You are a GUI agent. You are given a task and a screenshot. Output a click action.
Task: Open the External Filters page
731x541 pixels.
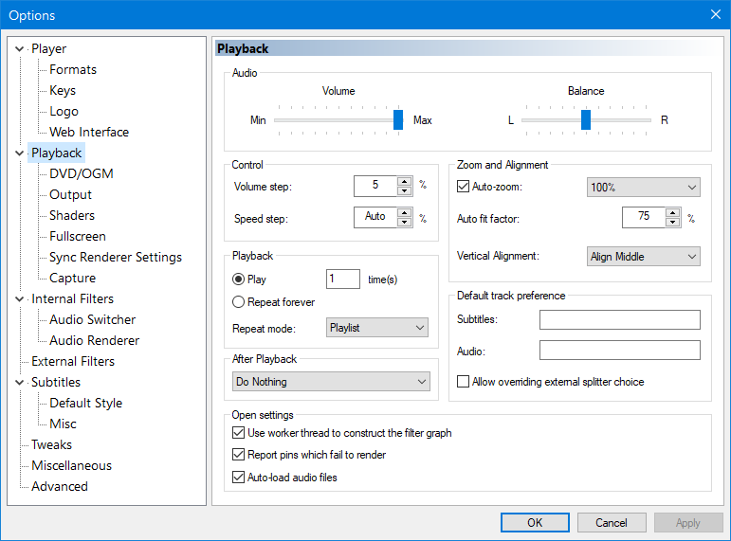(x=73, y=362)
